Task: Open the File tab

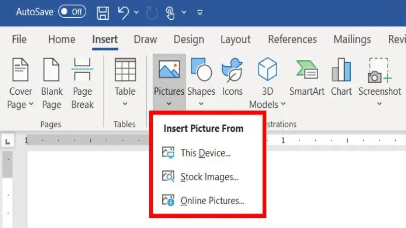Action: (19, 40)
